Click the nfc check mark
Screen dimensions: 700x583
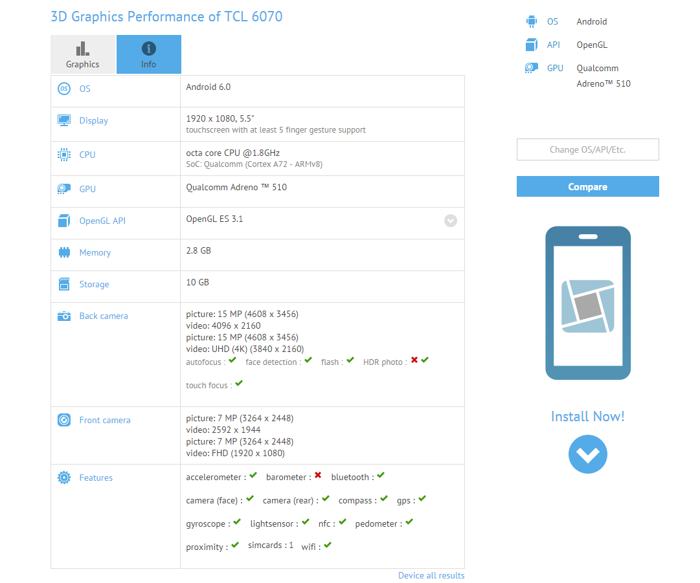[343, 522]
